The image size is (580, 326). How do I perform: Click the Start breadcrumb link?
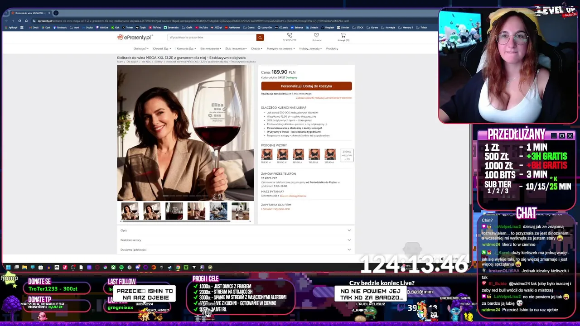[x=120, y=62]
